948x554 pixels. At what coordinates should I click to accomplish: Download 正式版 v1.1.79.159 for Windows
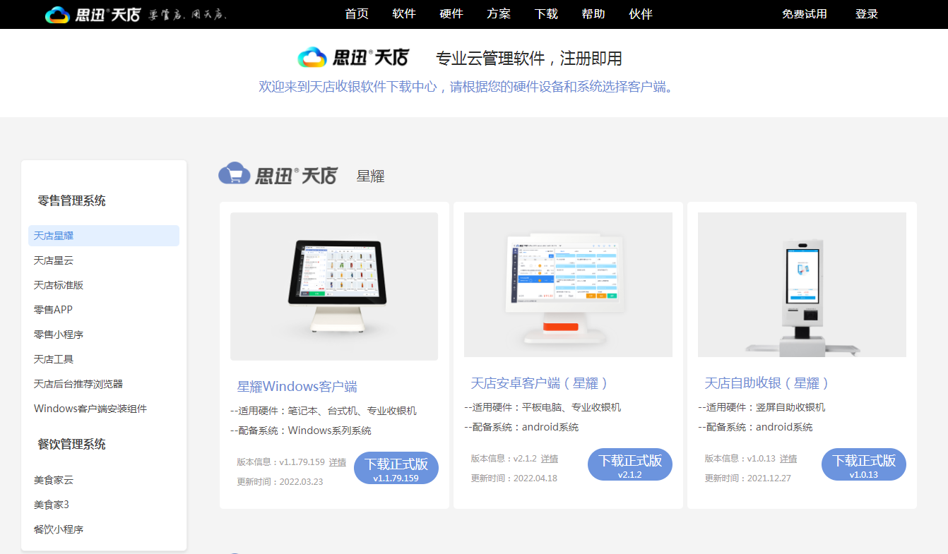[396, 466]
